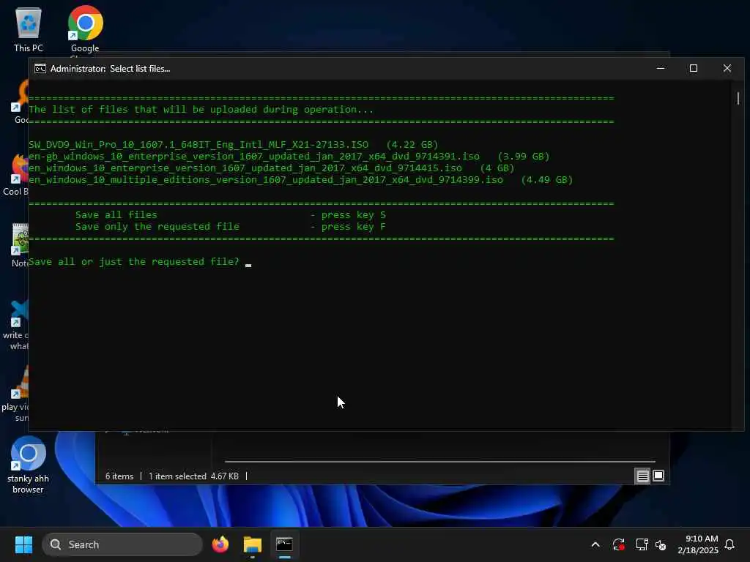Open File Explorer from the taskbar
The width and height of the screenshot is (750, 562).
pyautogui.click(x=253, y=544)
